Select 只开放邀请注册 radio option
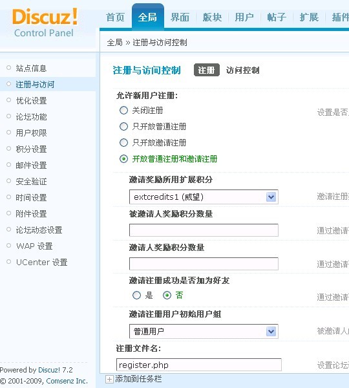The height and width of the screenshot is (388, 349). [123, 142]
